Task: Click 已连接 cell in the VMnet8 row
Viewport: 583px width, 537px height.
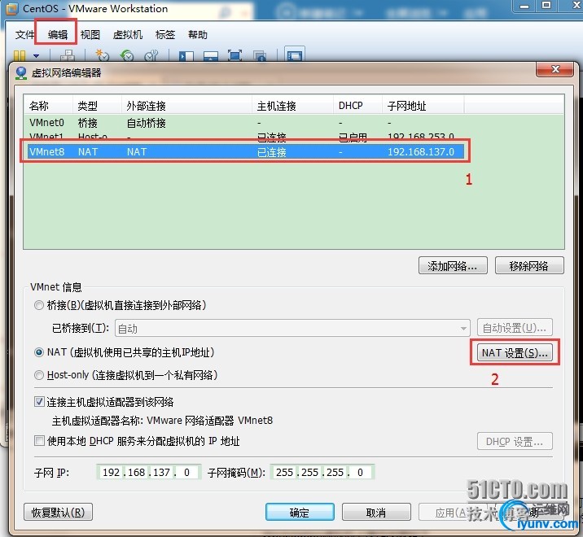Action: (x=272, y=152)
